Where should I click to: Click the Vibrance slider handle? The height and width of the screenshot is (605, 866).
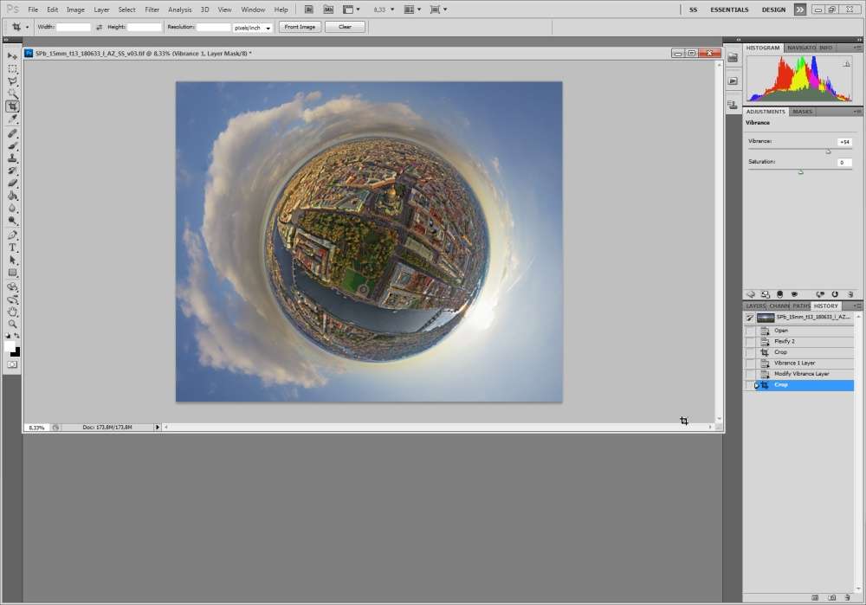coord(828,151)
